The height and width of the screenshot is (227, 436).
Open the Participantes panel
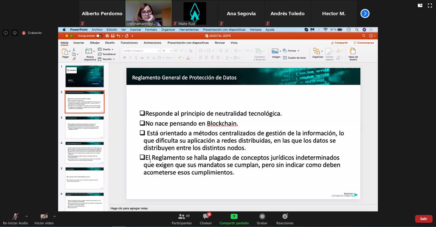pos(182,219)
